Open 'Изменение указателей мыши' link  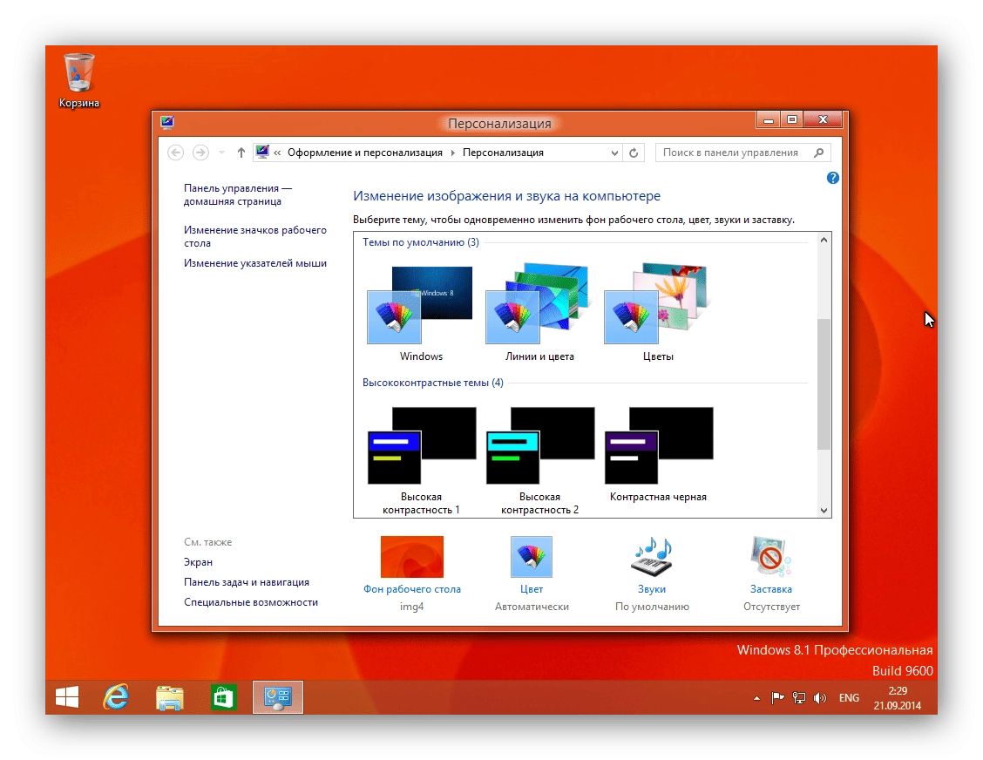pos(255,263)
